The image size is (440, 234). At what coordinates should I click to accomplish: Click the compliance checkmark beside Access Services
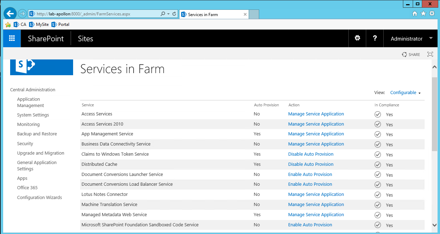(377, 114)
